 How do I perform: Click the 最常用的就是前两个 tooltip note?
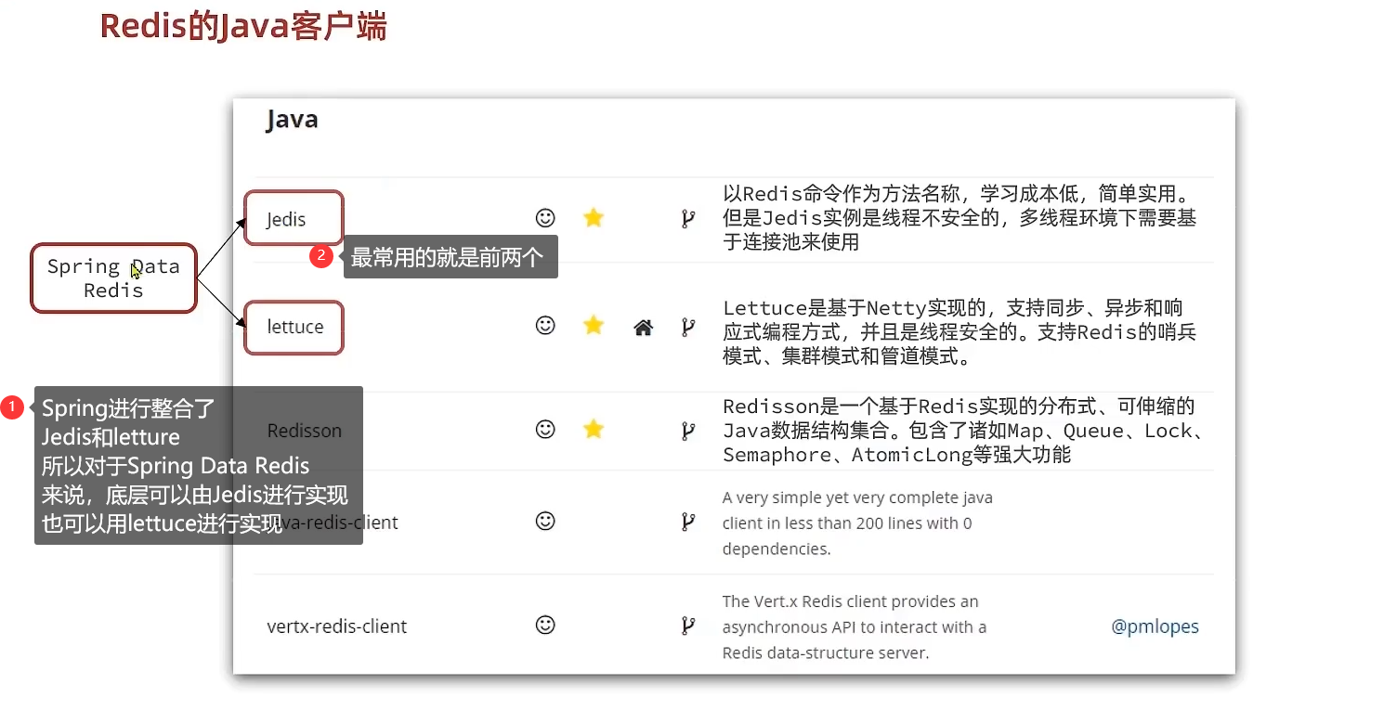click(450, 257)
